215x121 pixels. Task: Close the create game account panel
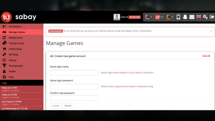click(206, 56)
